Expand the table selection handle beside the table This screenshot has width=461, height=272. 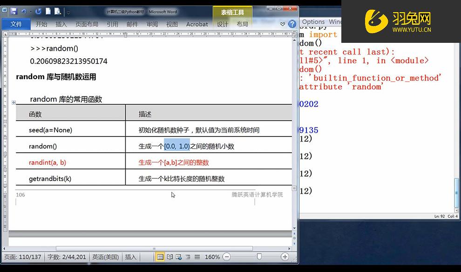coord(13,102)
